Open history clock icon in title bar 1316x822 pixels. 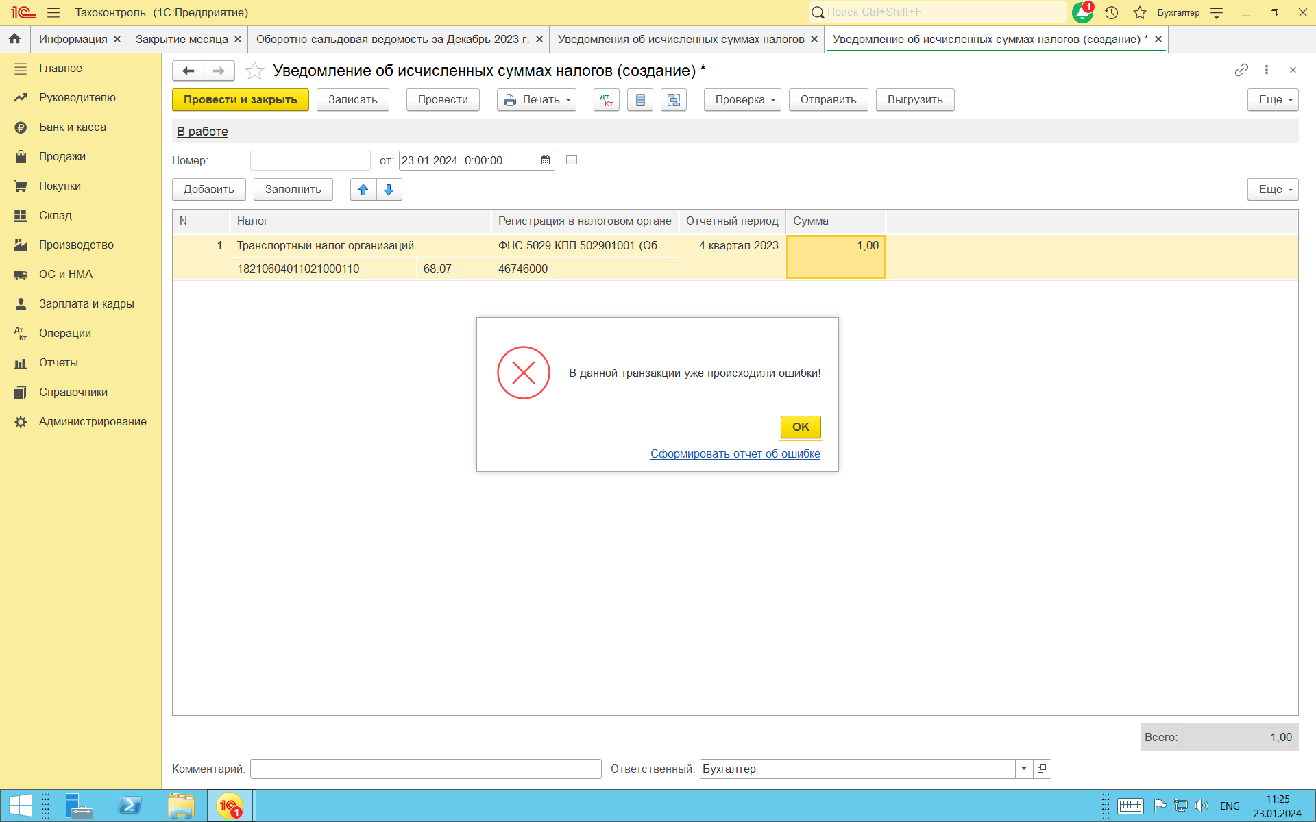coord(1111,12)
